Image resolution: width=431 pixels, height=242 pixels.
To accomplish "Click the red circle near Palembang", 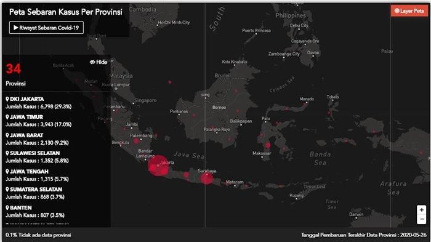I will (x=136, y=141).
